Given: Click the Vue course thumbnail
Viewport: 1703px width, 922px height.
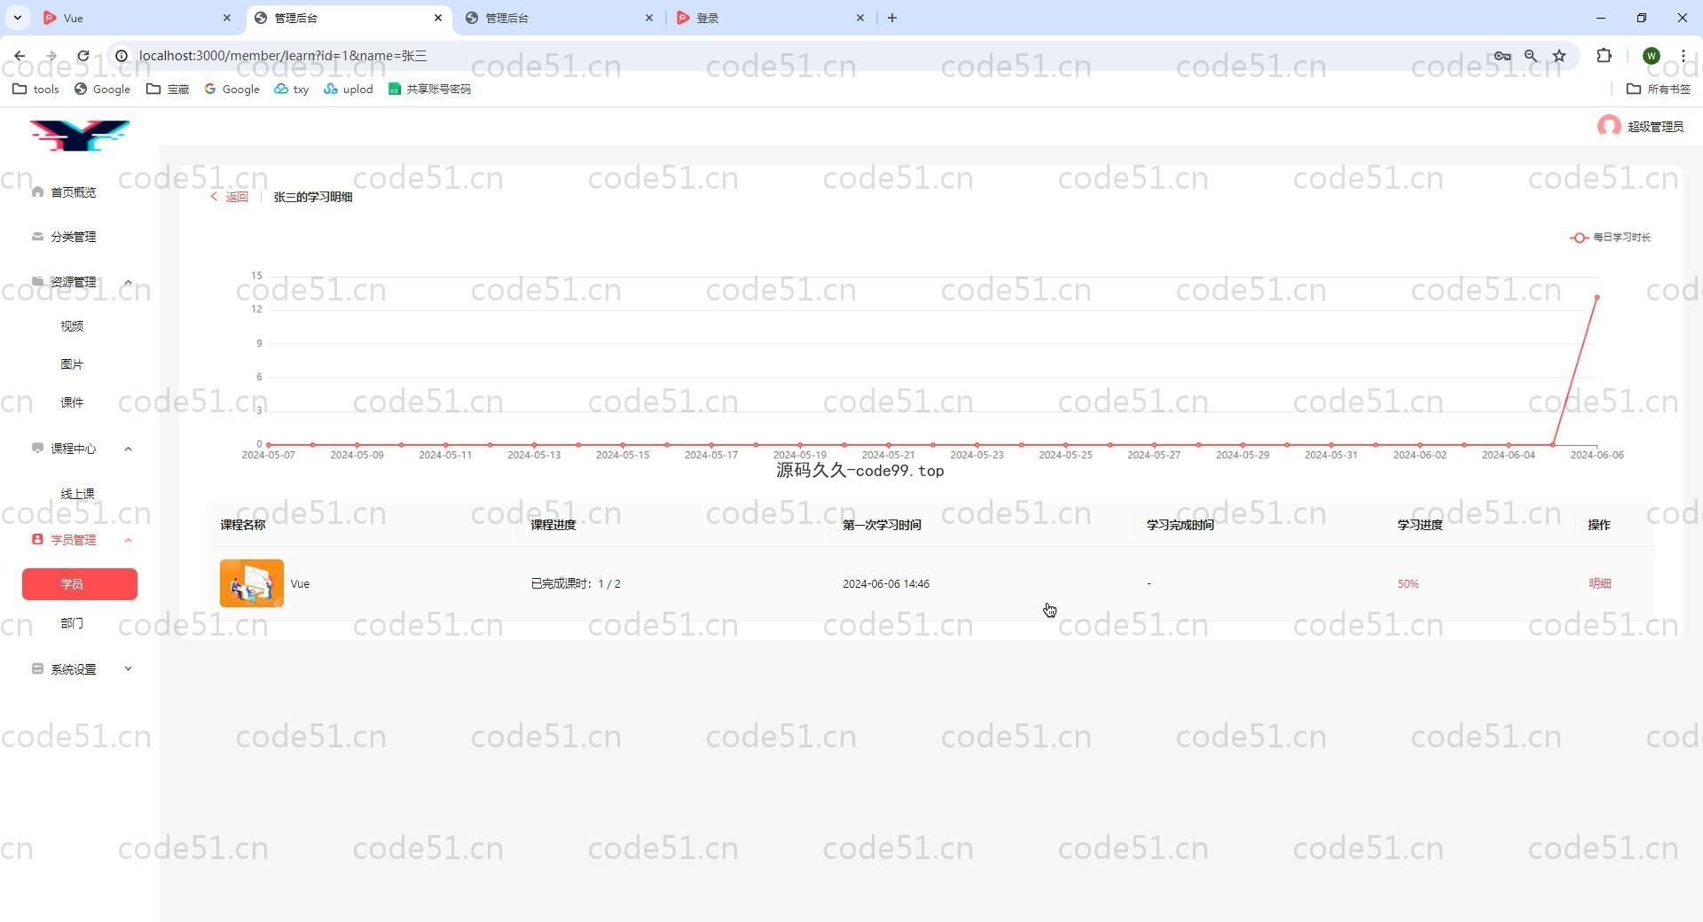Looking at the screenshot, I should click(x=252, y=583).
